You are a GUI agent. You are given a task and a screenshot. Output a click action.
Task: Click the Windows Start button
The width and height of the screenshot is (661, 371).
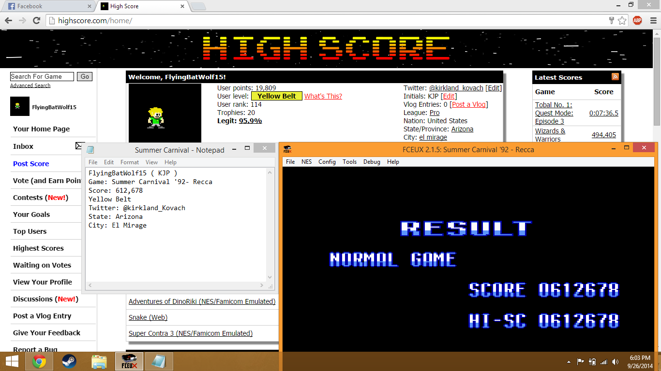coord(12,361)
